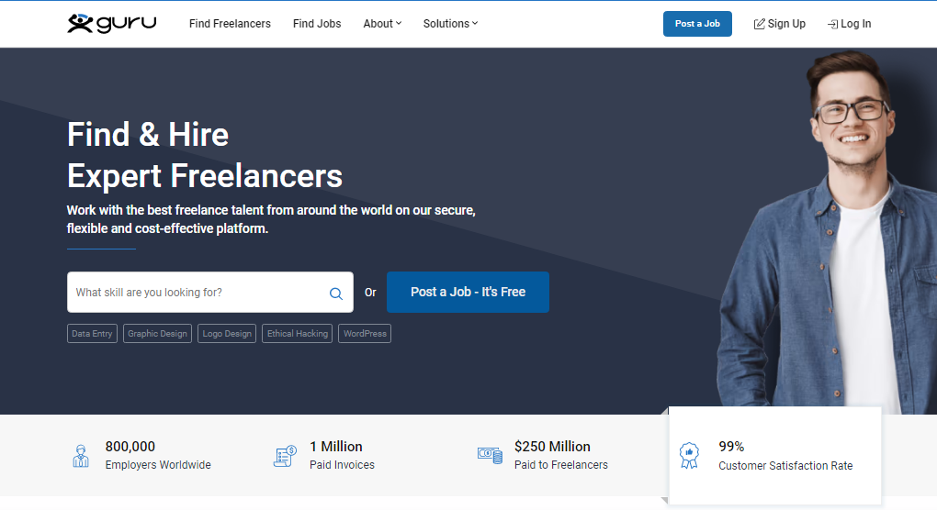Click $250 Million Paid to Freelancers text

click(x=560, y=456)
